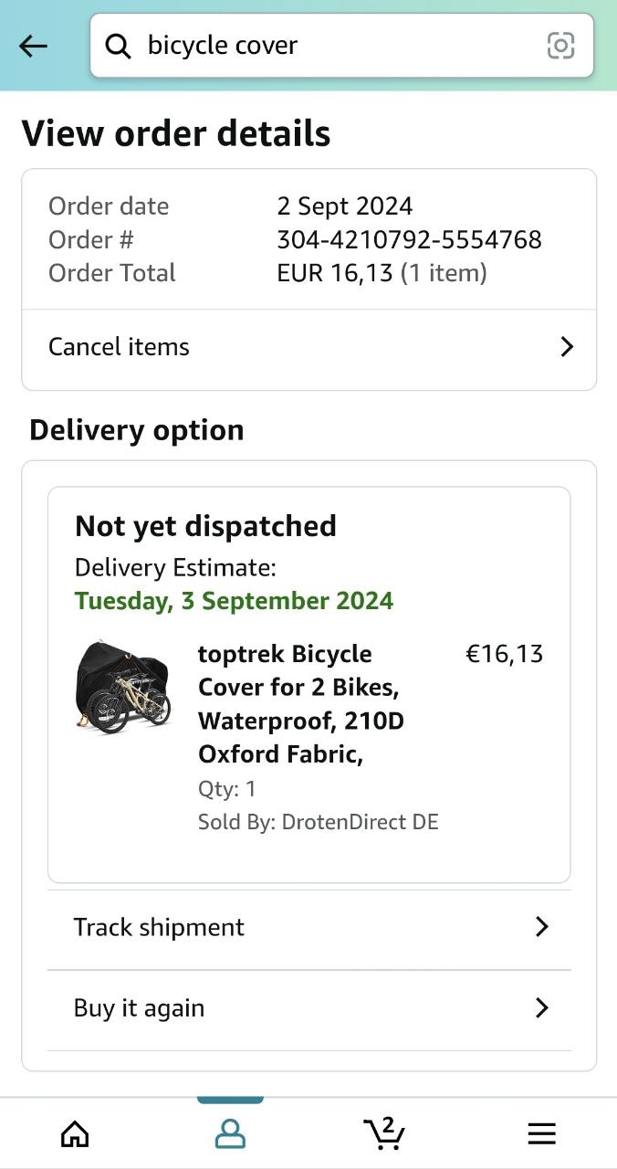Tap the Not yet dispatched status
The width and height of the screenshot is (617, 1169).
click(x=205, y=526)
